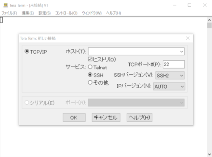Focus the ホスト(T) host input field
This screenshot has width=212, height=157.
point(136,51)
